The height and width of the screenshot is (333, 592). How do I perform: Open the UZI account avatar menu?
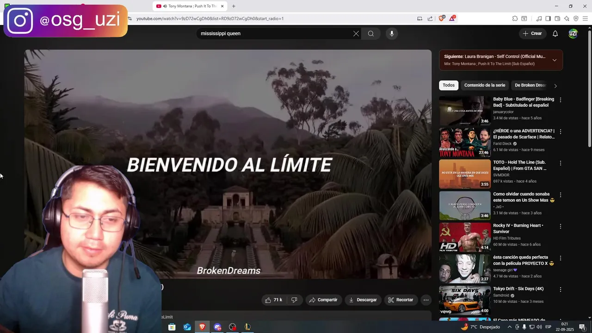coord(573,33)
